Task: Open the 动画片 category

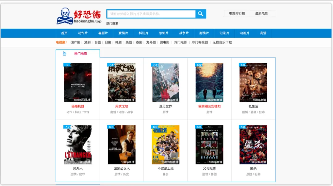Action: pyautogui.click(x=245, y=33)
